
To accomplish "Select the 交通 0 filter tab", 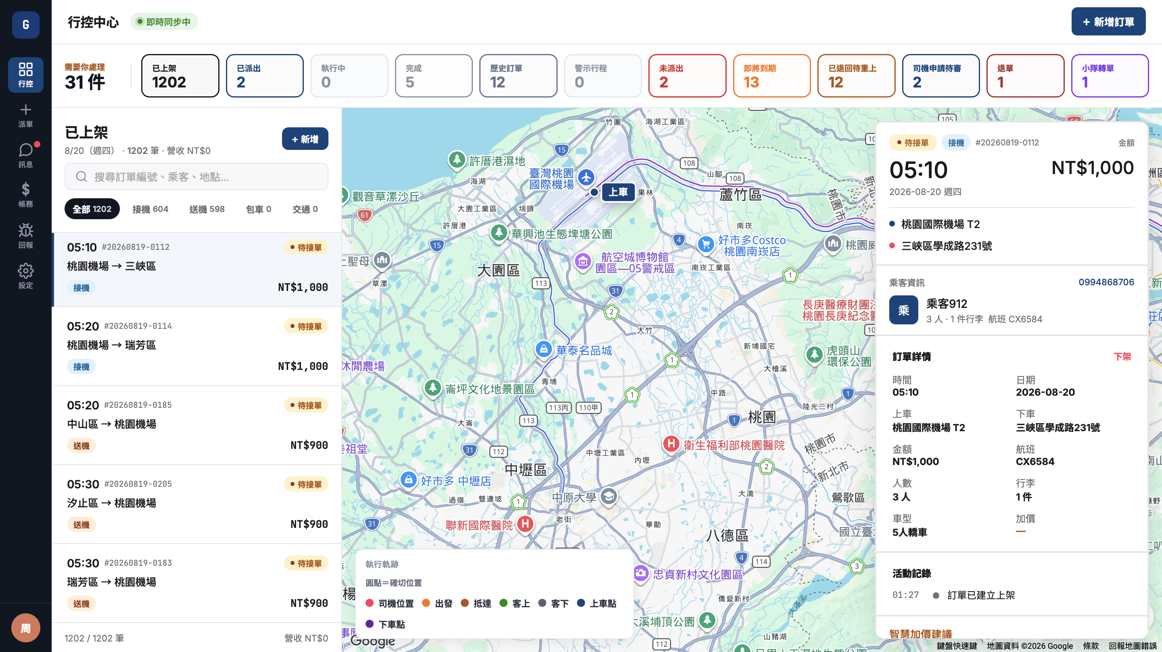I will coord(305,209).
